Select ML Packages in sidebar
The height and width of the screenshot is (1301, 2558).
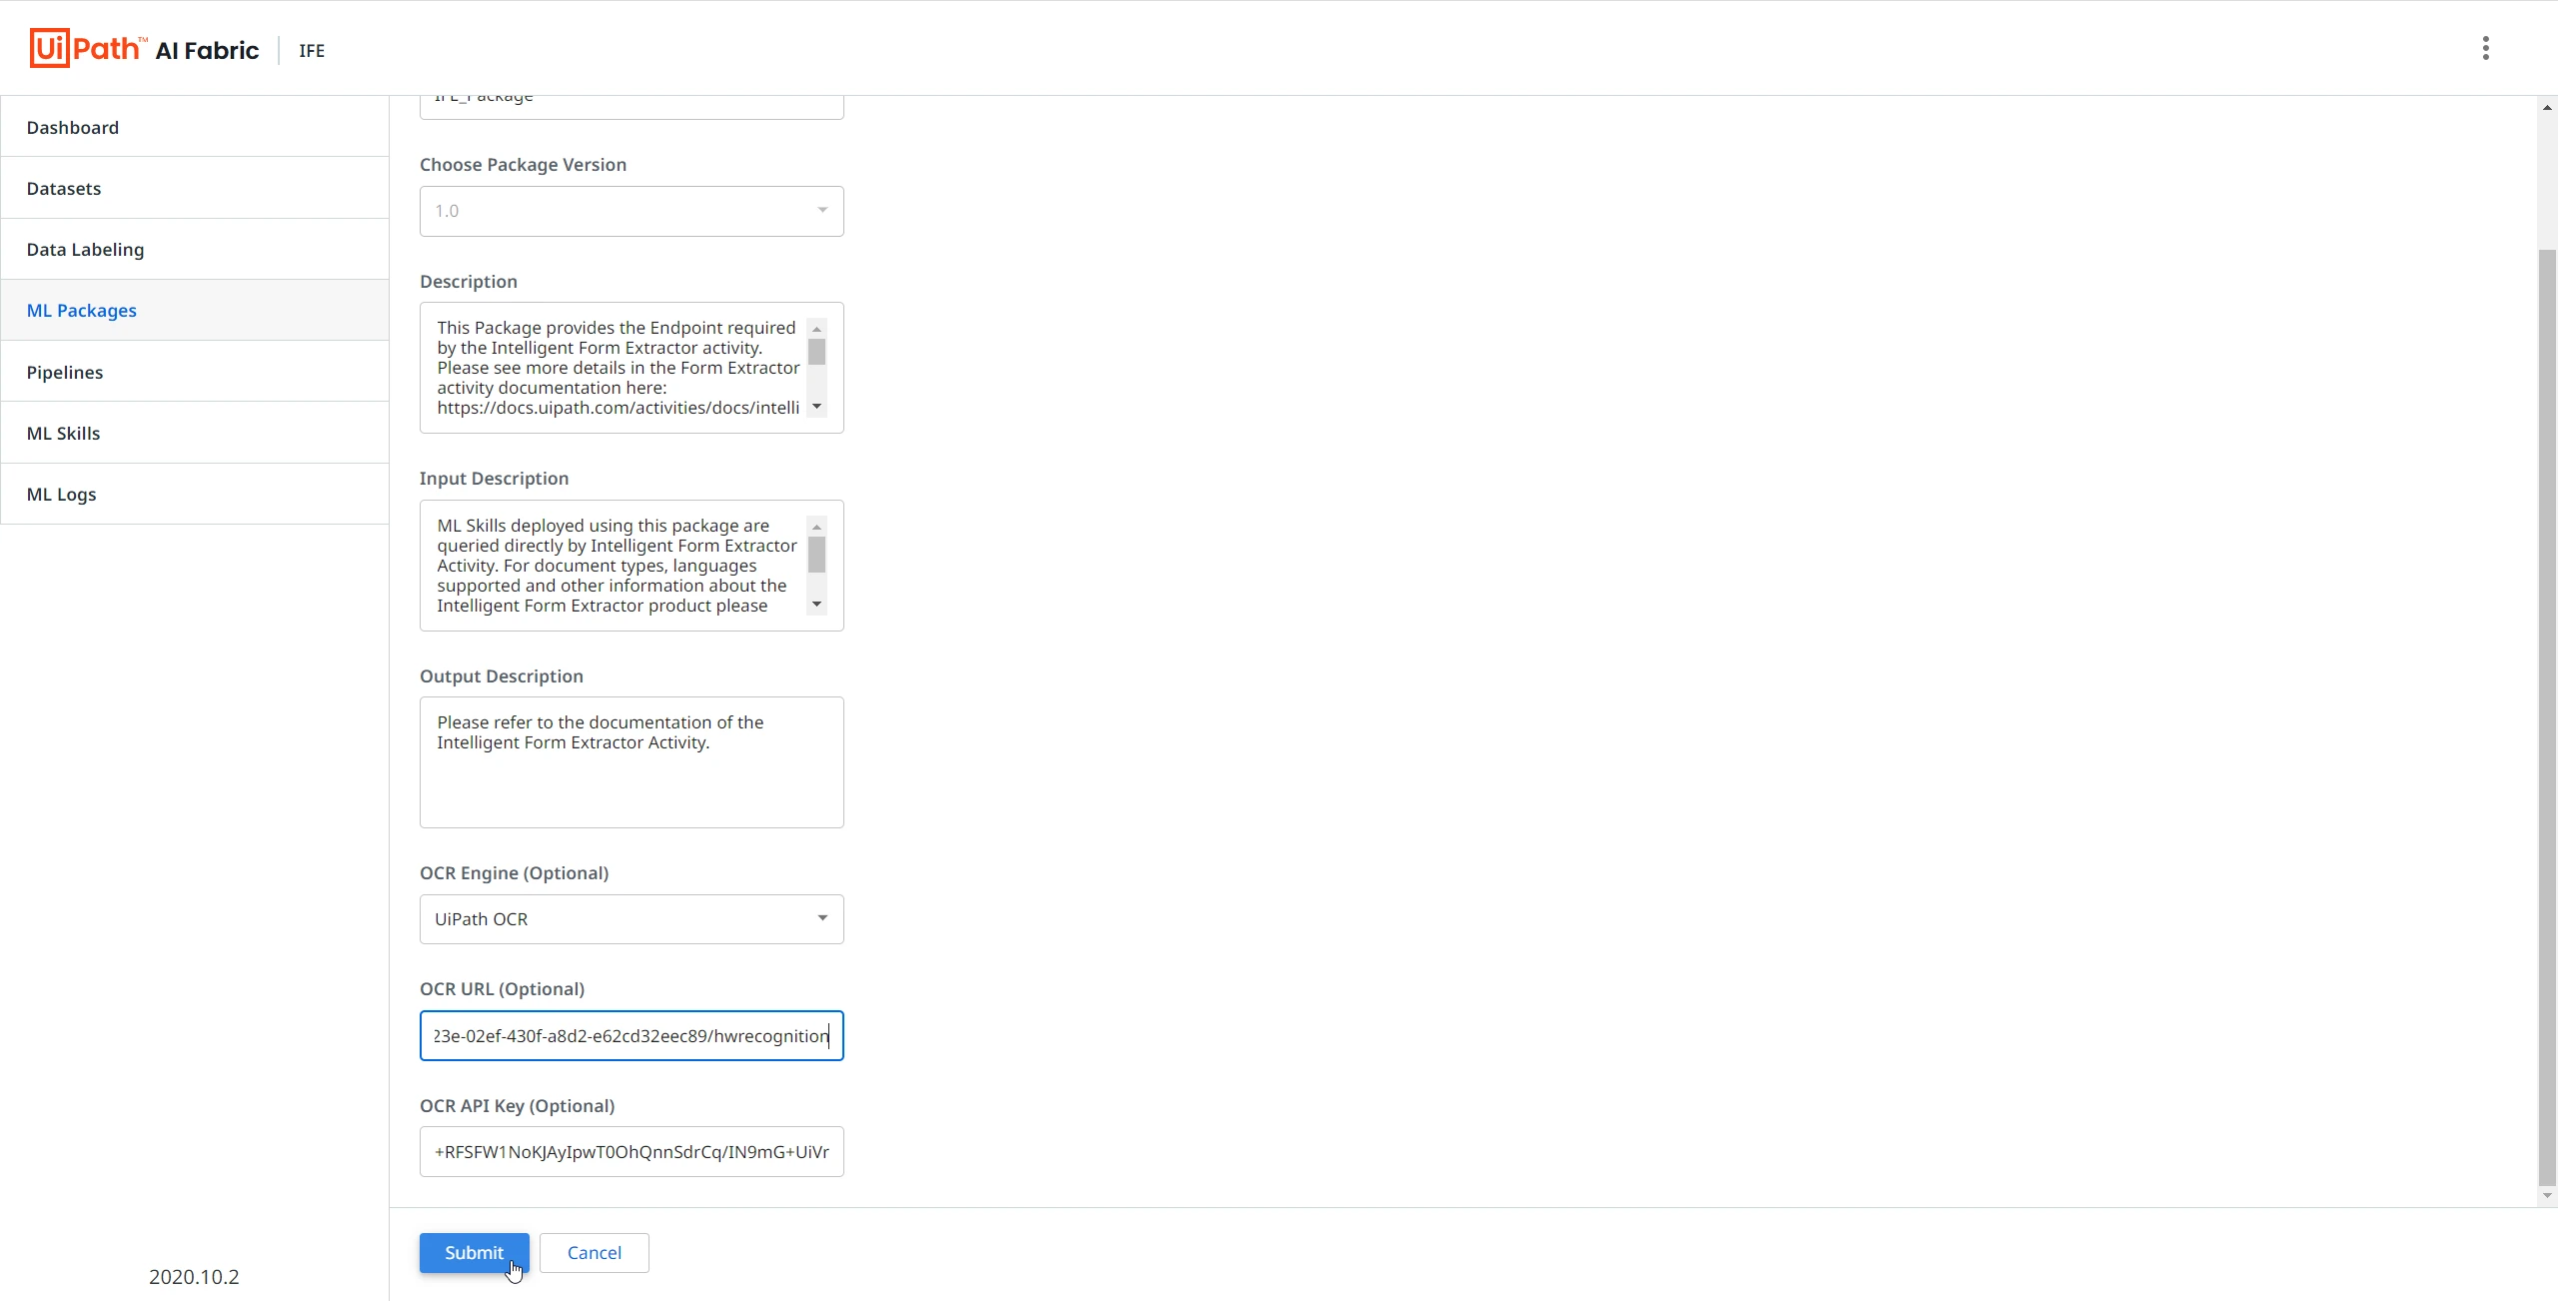pos(195,310)
